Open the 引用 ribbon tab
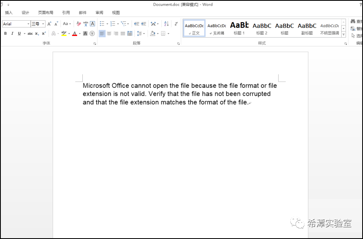 [66, 13]
